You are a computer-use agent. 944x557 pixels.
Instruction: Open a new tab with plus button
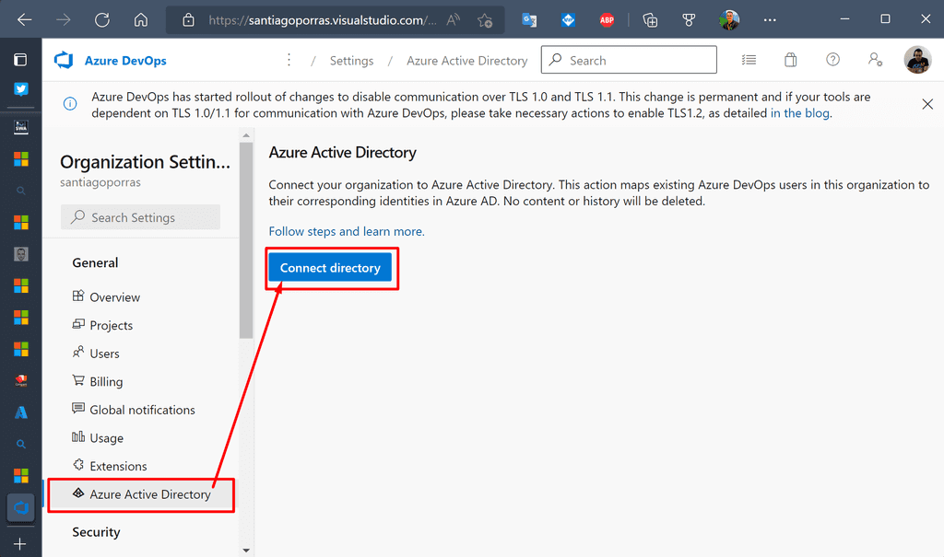coord(20,544)
